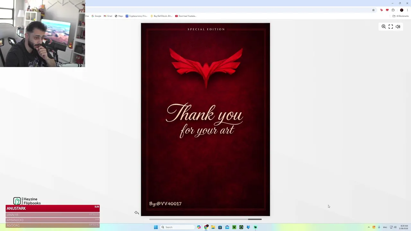Go to previous page with back arrow
The image size is (411, 231).
tap(136, 213)
